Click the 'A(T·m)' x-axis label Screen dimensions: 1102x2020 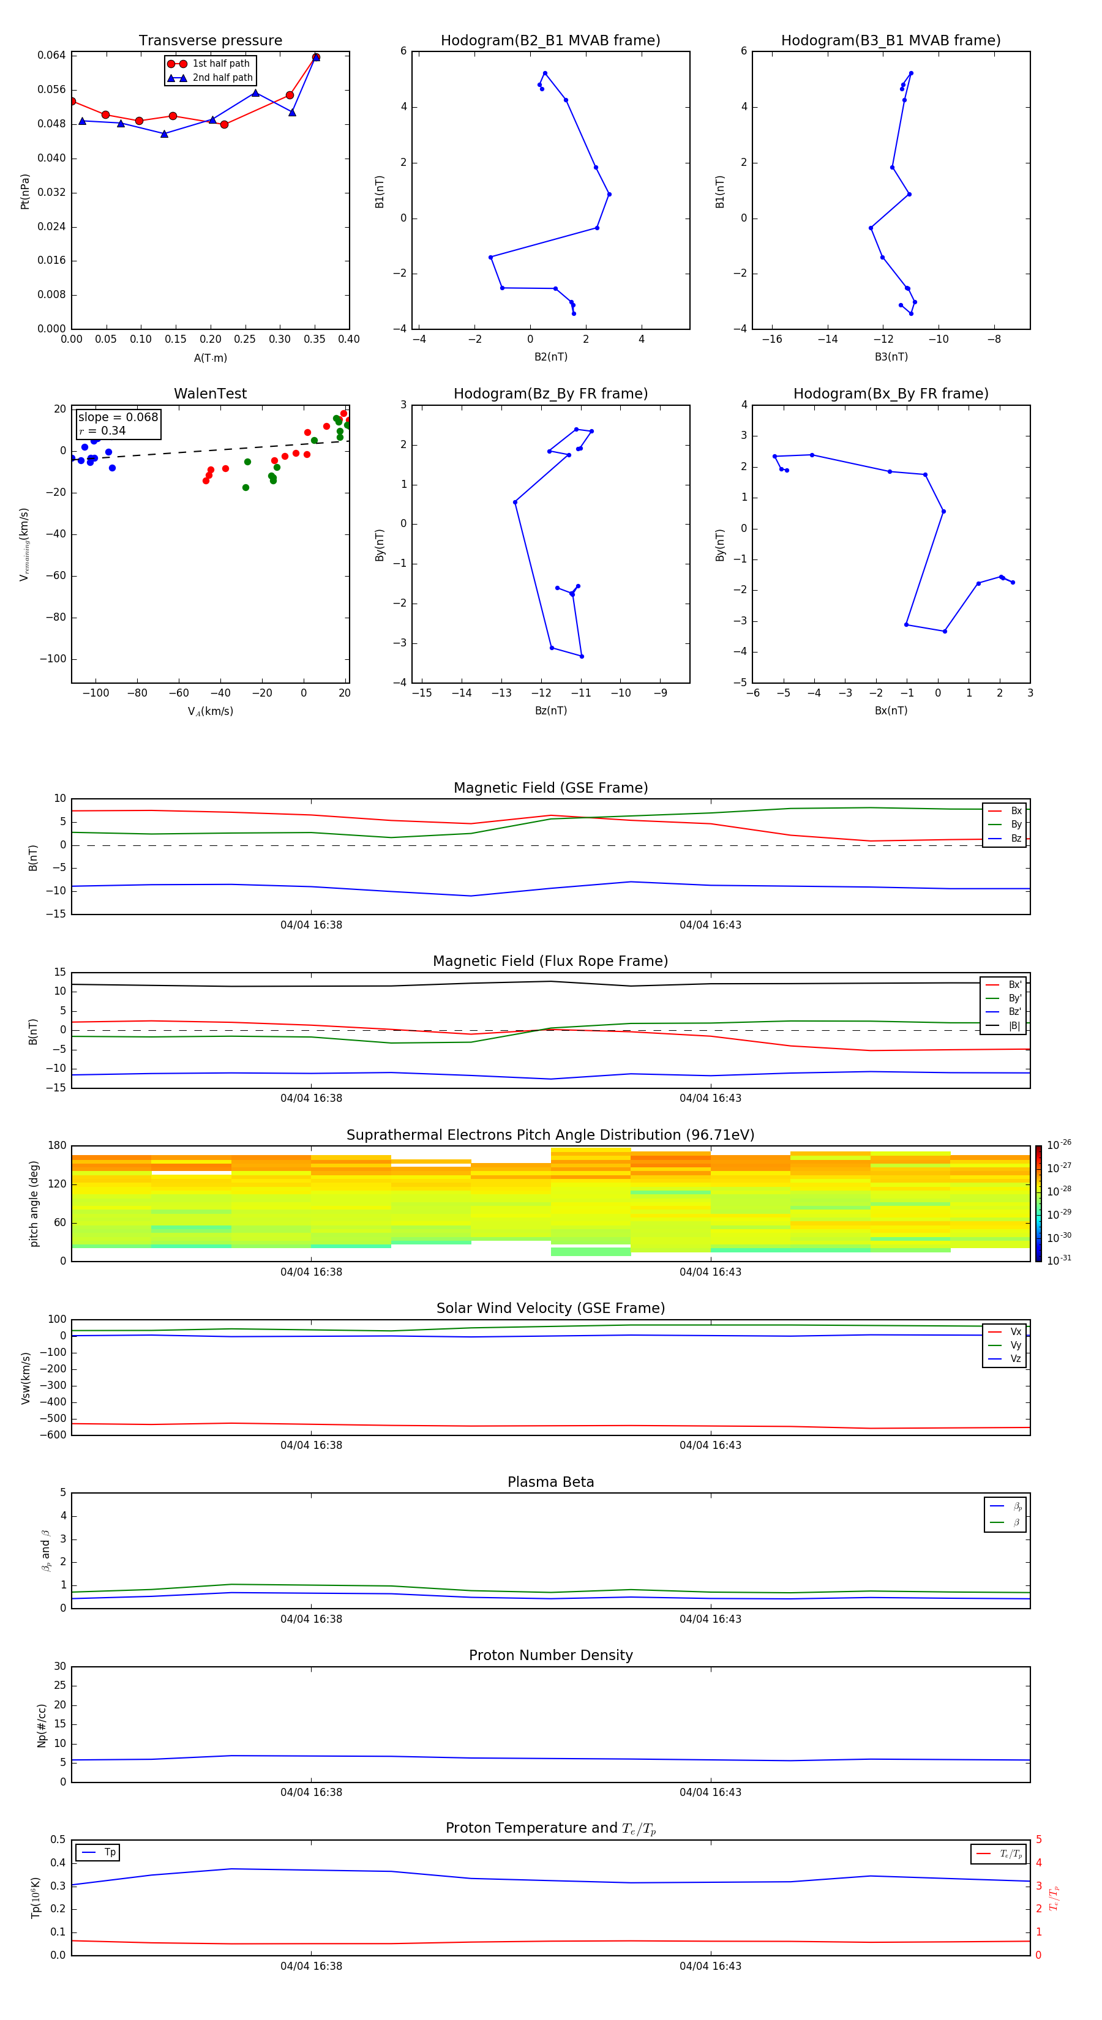210,358
